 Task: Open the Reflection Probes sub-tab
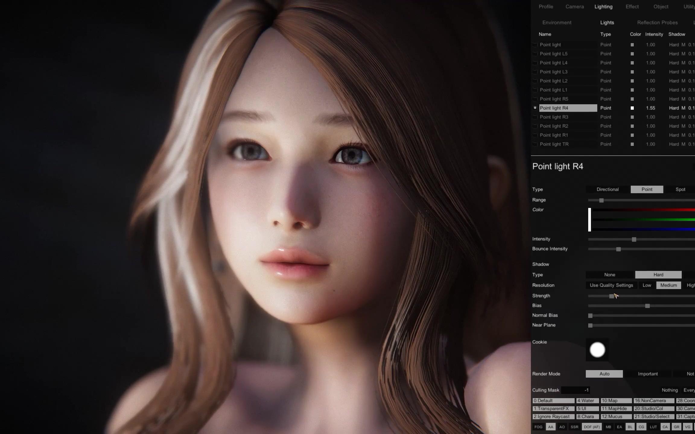pos(657,23)
